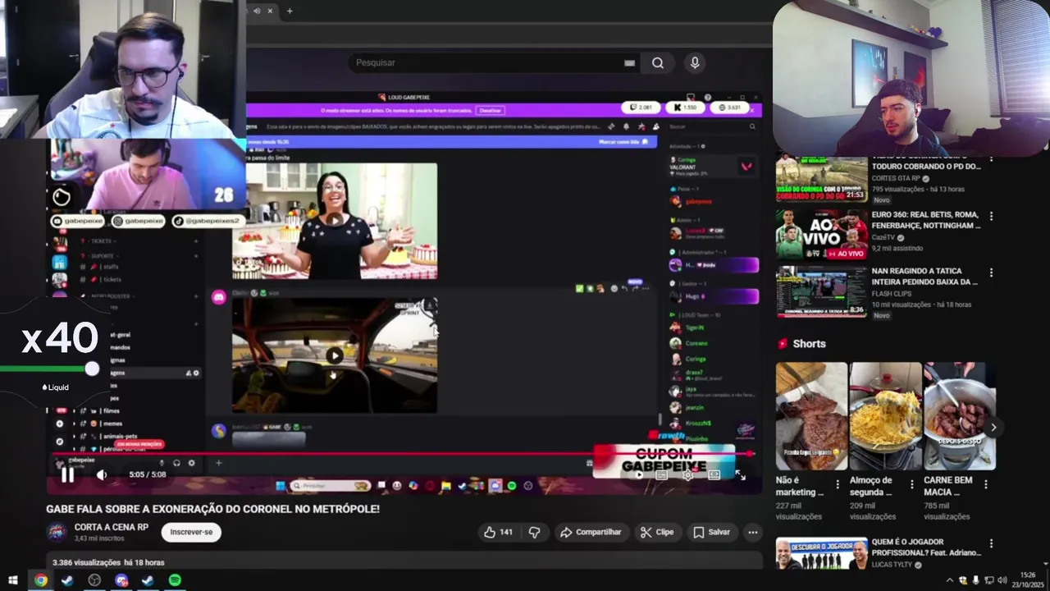Screen dimensions: 1050x591
Task: Like the video with 141 likes
Action: pos(499,532)
